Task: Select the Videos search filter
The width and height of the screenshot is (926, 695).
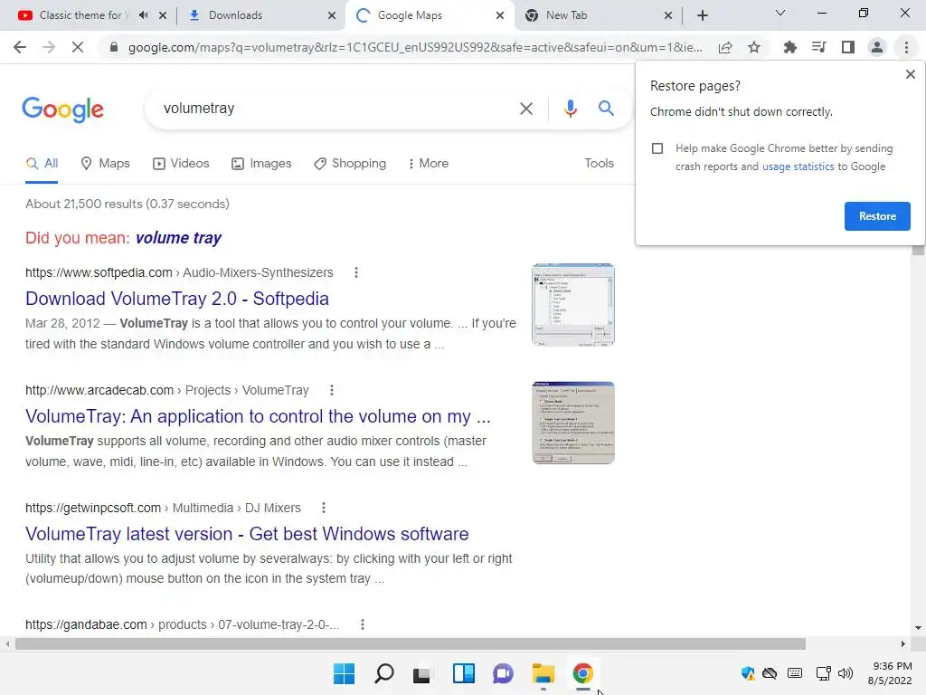Action: (x=181, y=163)
